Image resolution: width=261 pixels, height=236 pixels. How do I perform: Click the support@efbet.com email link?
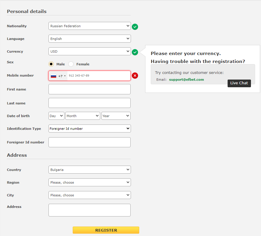pyautogui.click(x=187, y=80)
